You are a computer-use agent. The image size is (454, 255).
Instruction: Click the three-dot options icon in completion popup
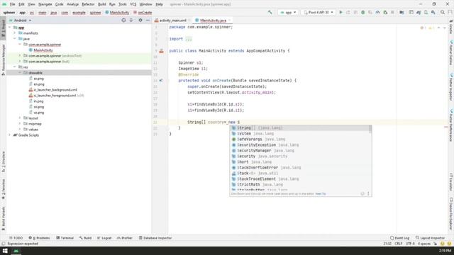(368, 193)
